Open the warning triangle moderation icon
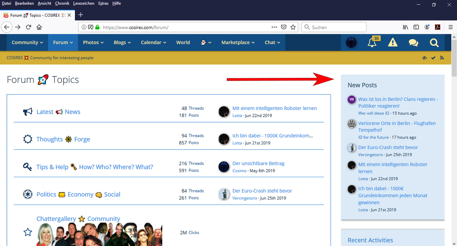457x246 pixels. click(393, 43)
